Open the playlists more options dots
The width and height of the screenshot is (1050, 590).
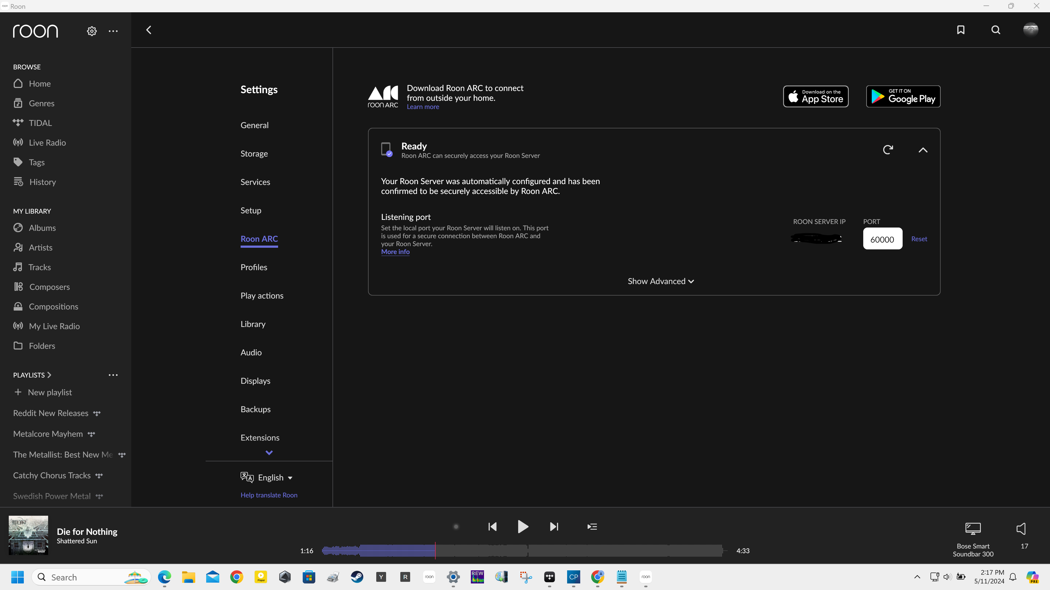pyautogui.click(x=113, y=374)
